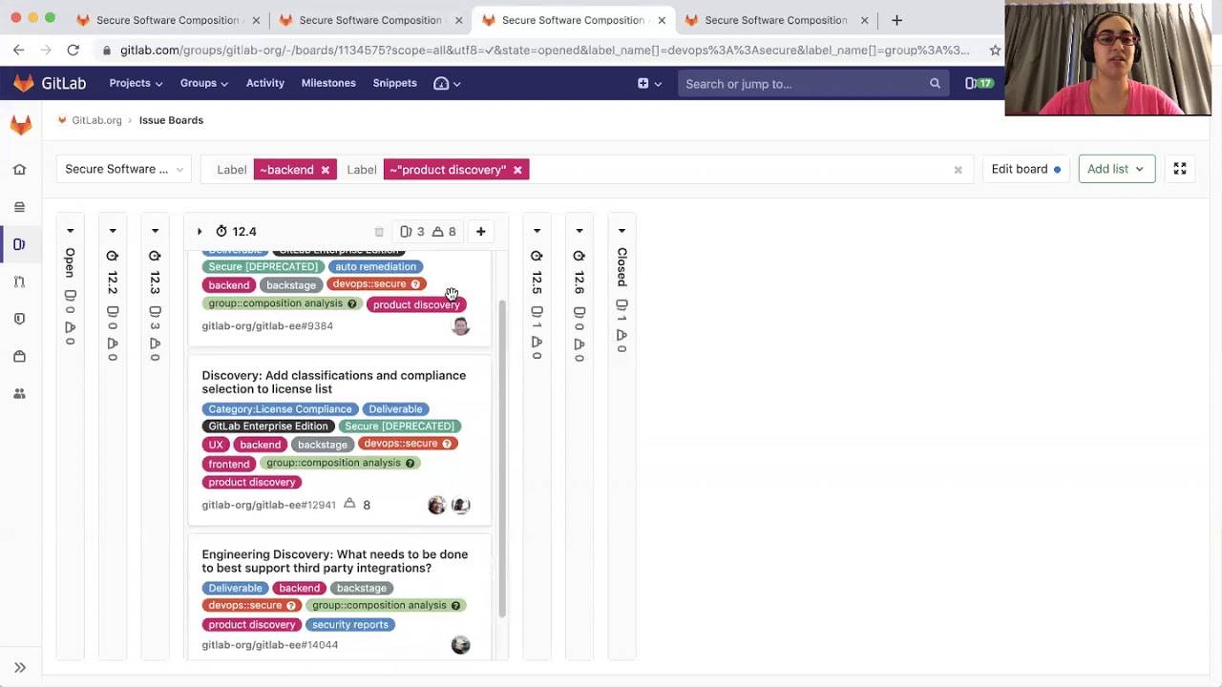The image size is (1222, 687).
Task: Open Packages icon in left sidebar
Action: tap(19, 356)
